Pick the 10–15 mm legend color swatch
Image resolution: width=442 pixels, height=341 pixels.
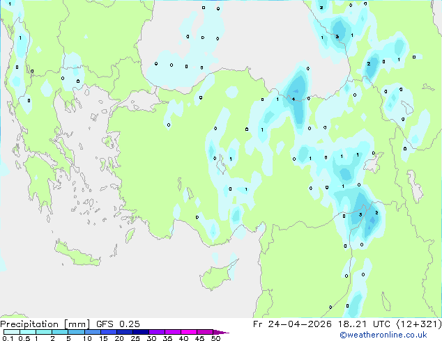pos(92,332)
